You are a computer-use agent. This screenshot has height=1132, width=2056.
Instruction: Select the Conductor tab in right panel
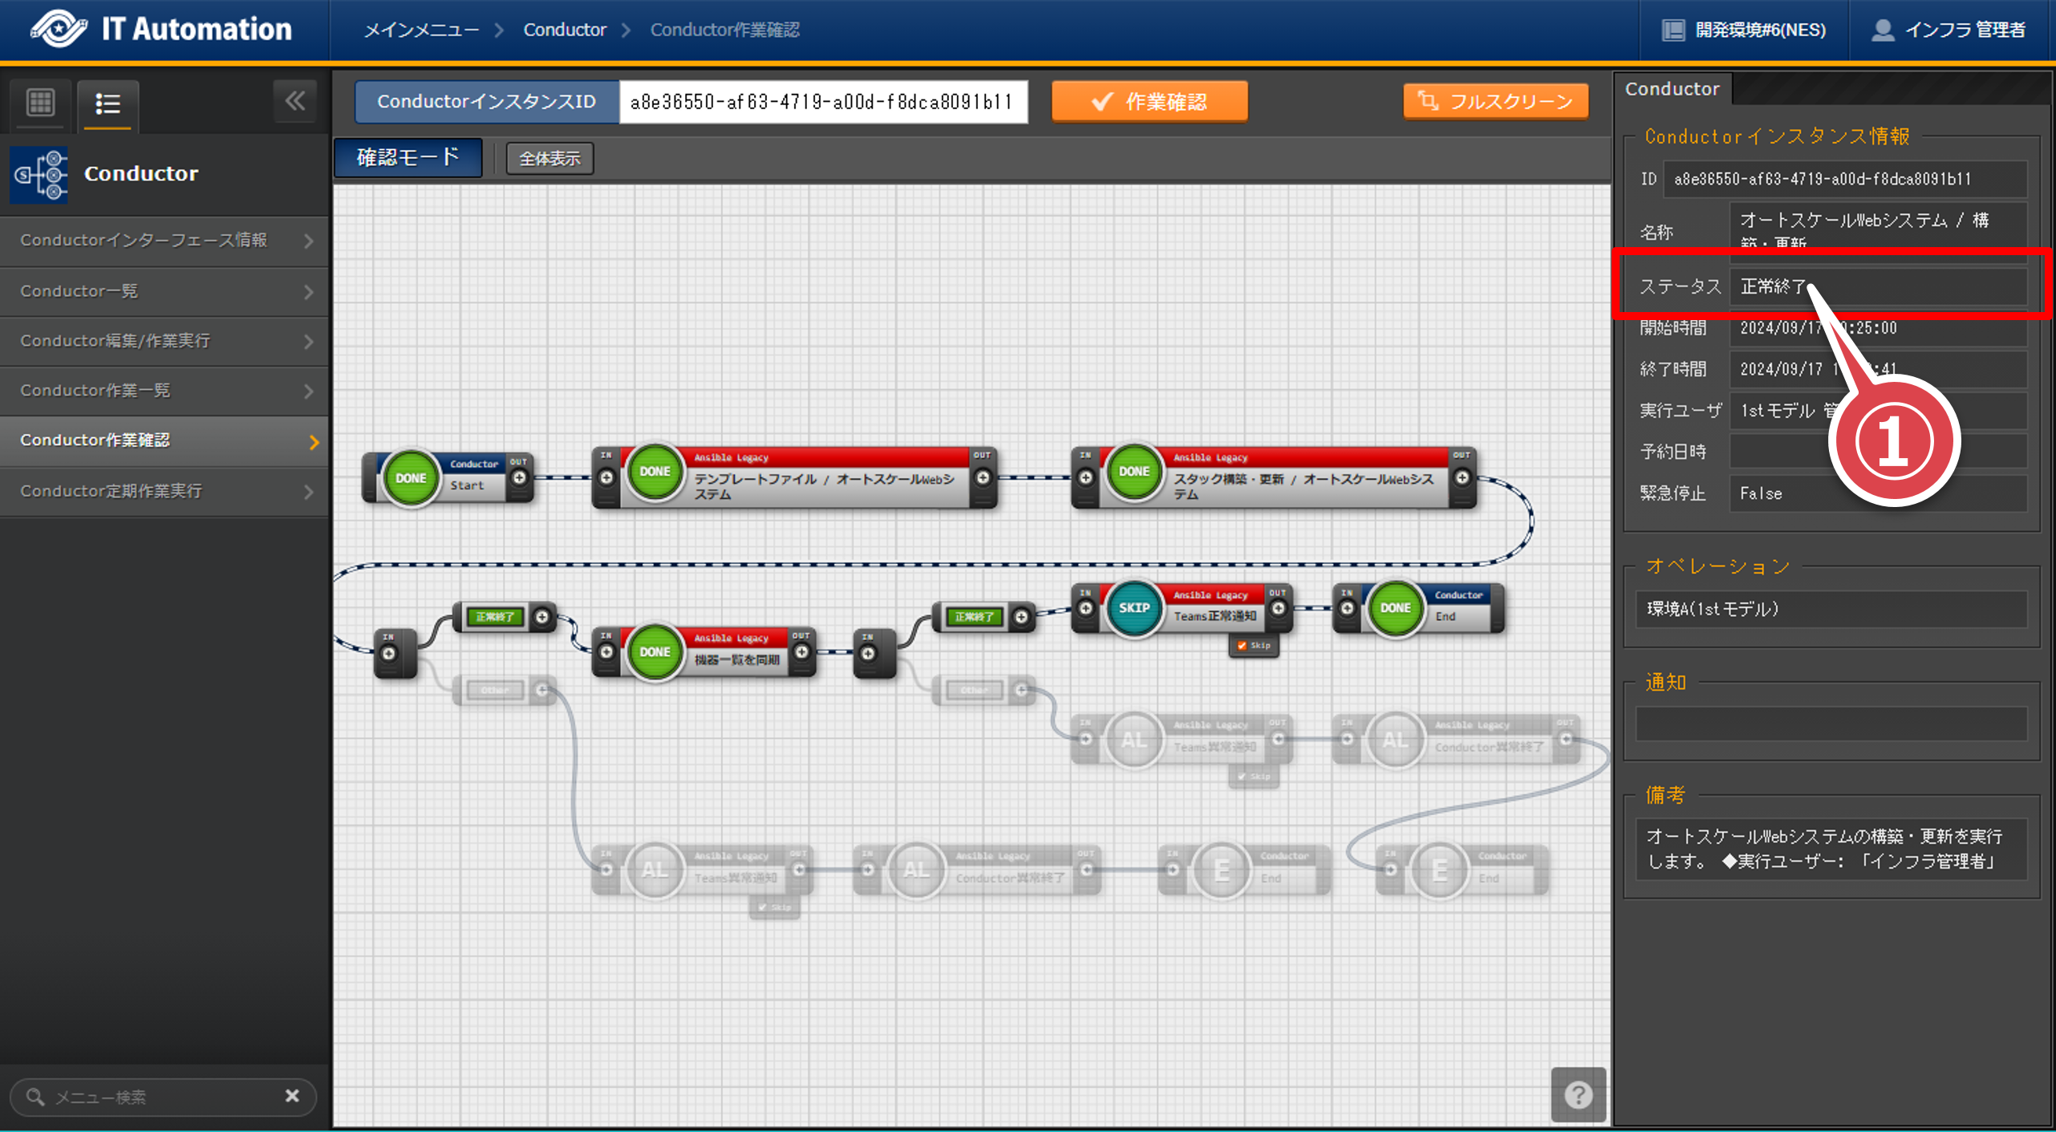click(1672, 89)
